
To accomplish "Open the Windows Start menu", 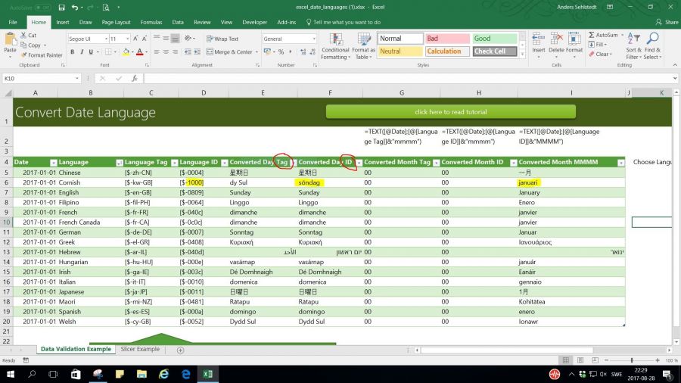I will pos(10,374).
